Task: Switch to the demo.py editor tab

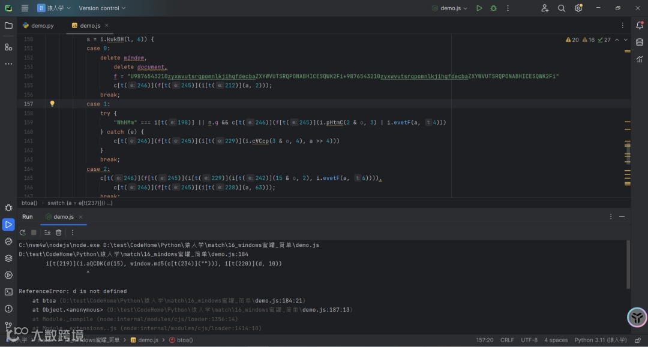Action: click(x=38, y=26)
